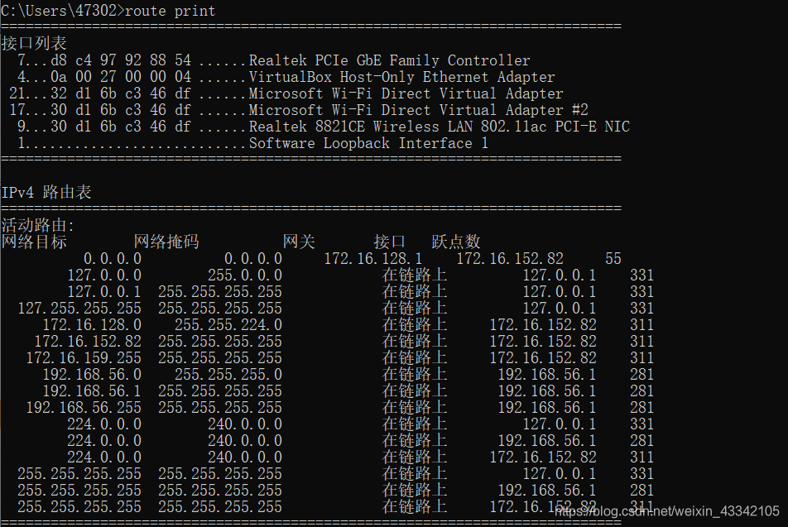Select the metric value 55

(613, 259)
